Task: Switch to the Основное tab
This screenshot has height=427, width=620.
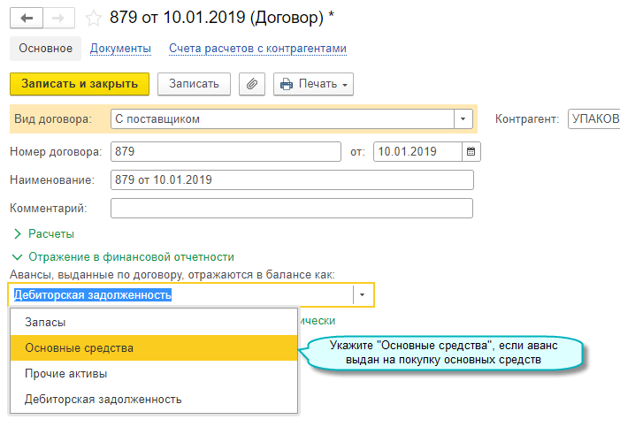Action: pyautogui.click(x=45, y=49)
